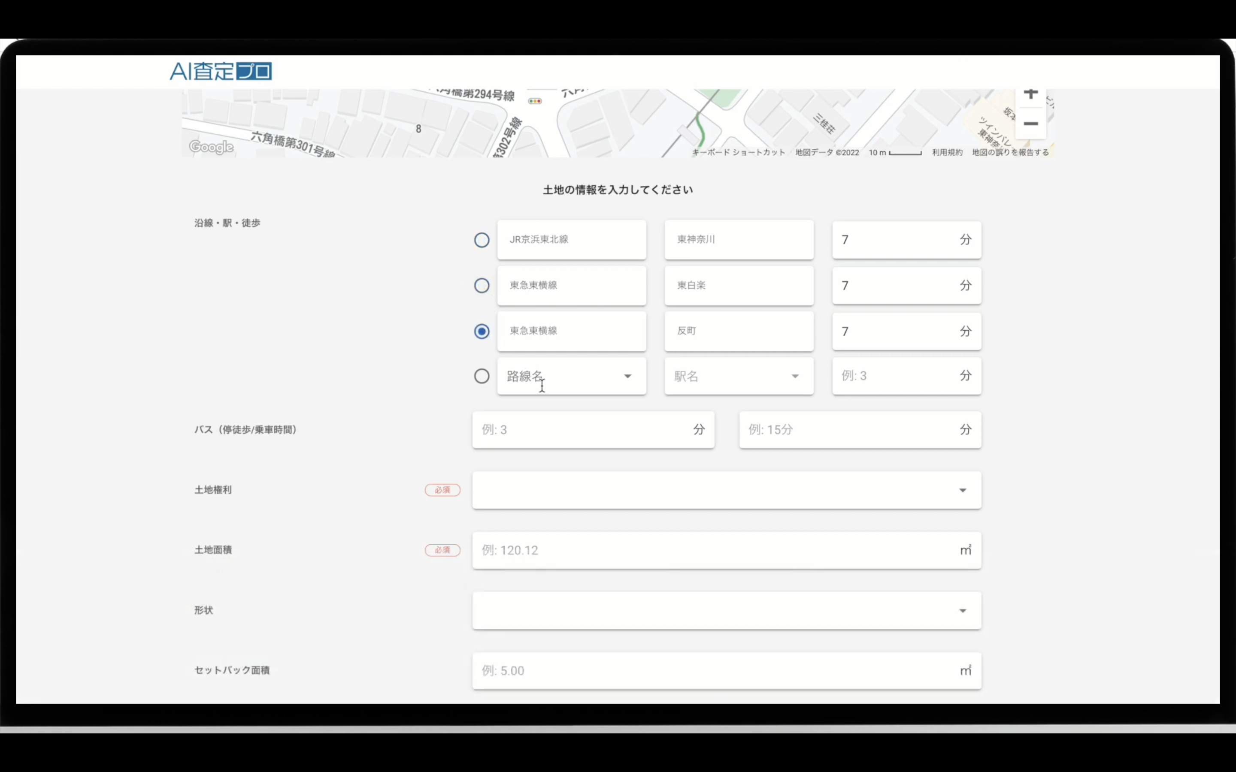
Task: Click the 東神奈川 station field
Action: coord(739,239)
